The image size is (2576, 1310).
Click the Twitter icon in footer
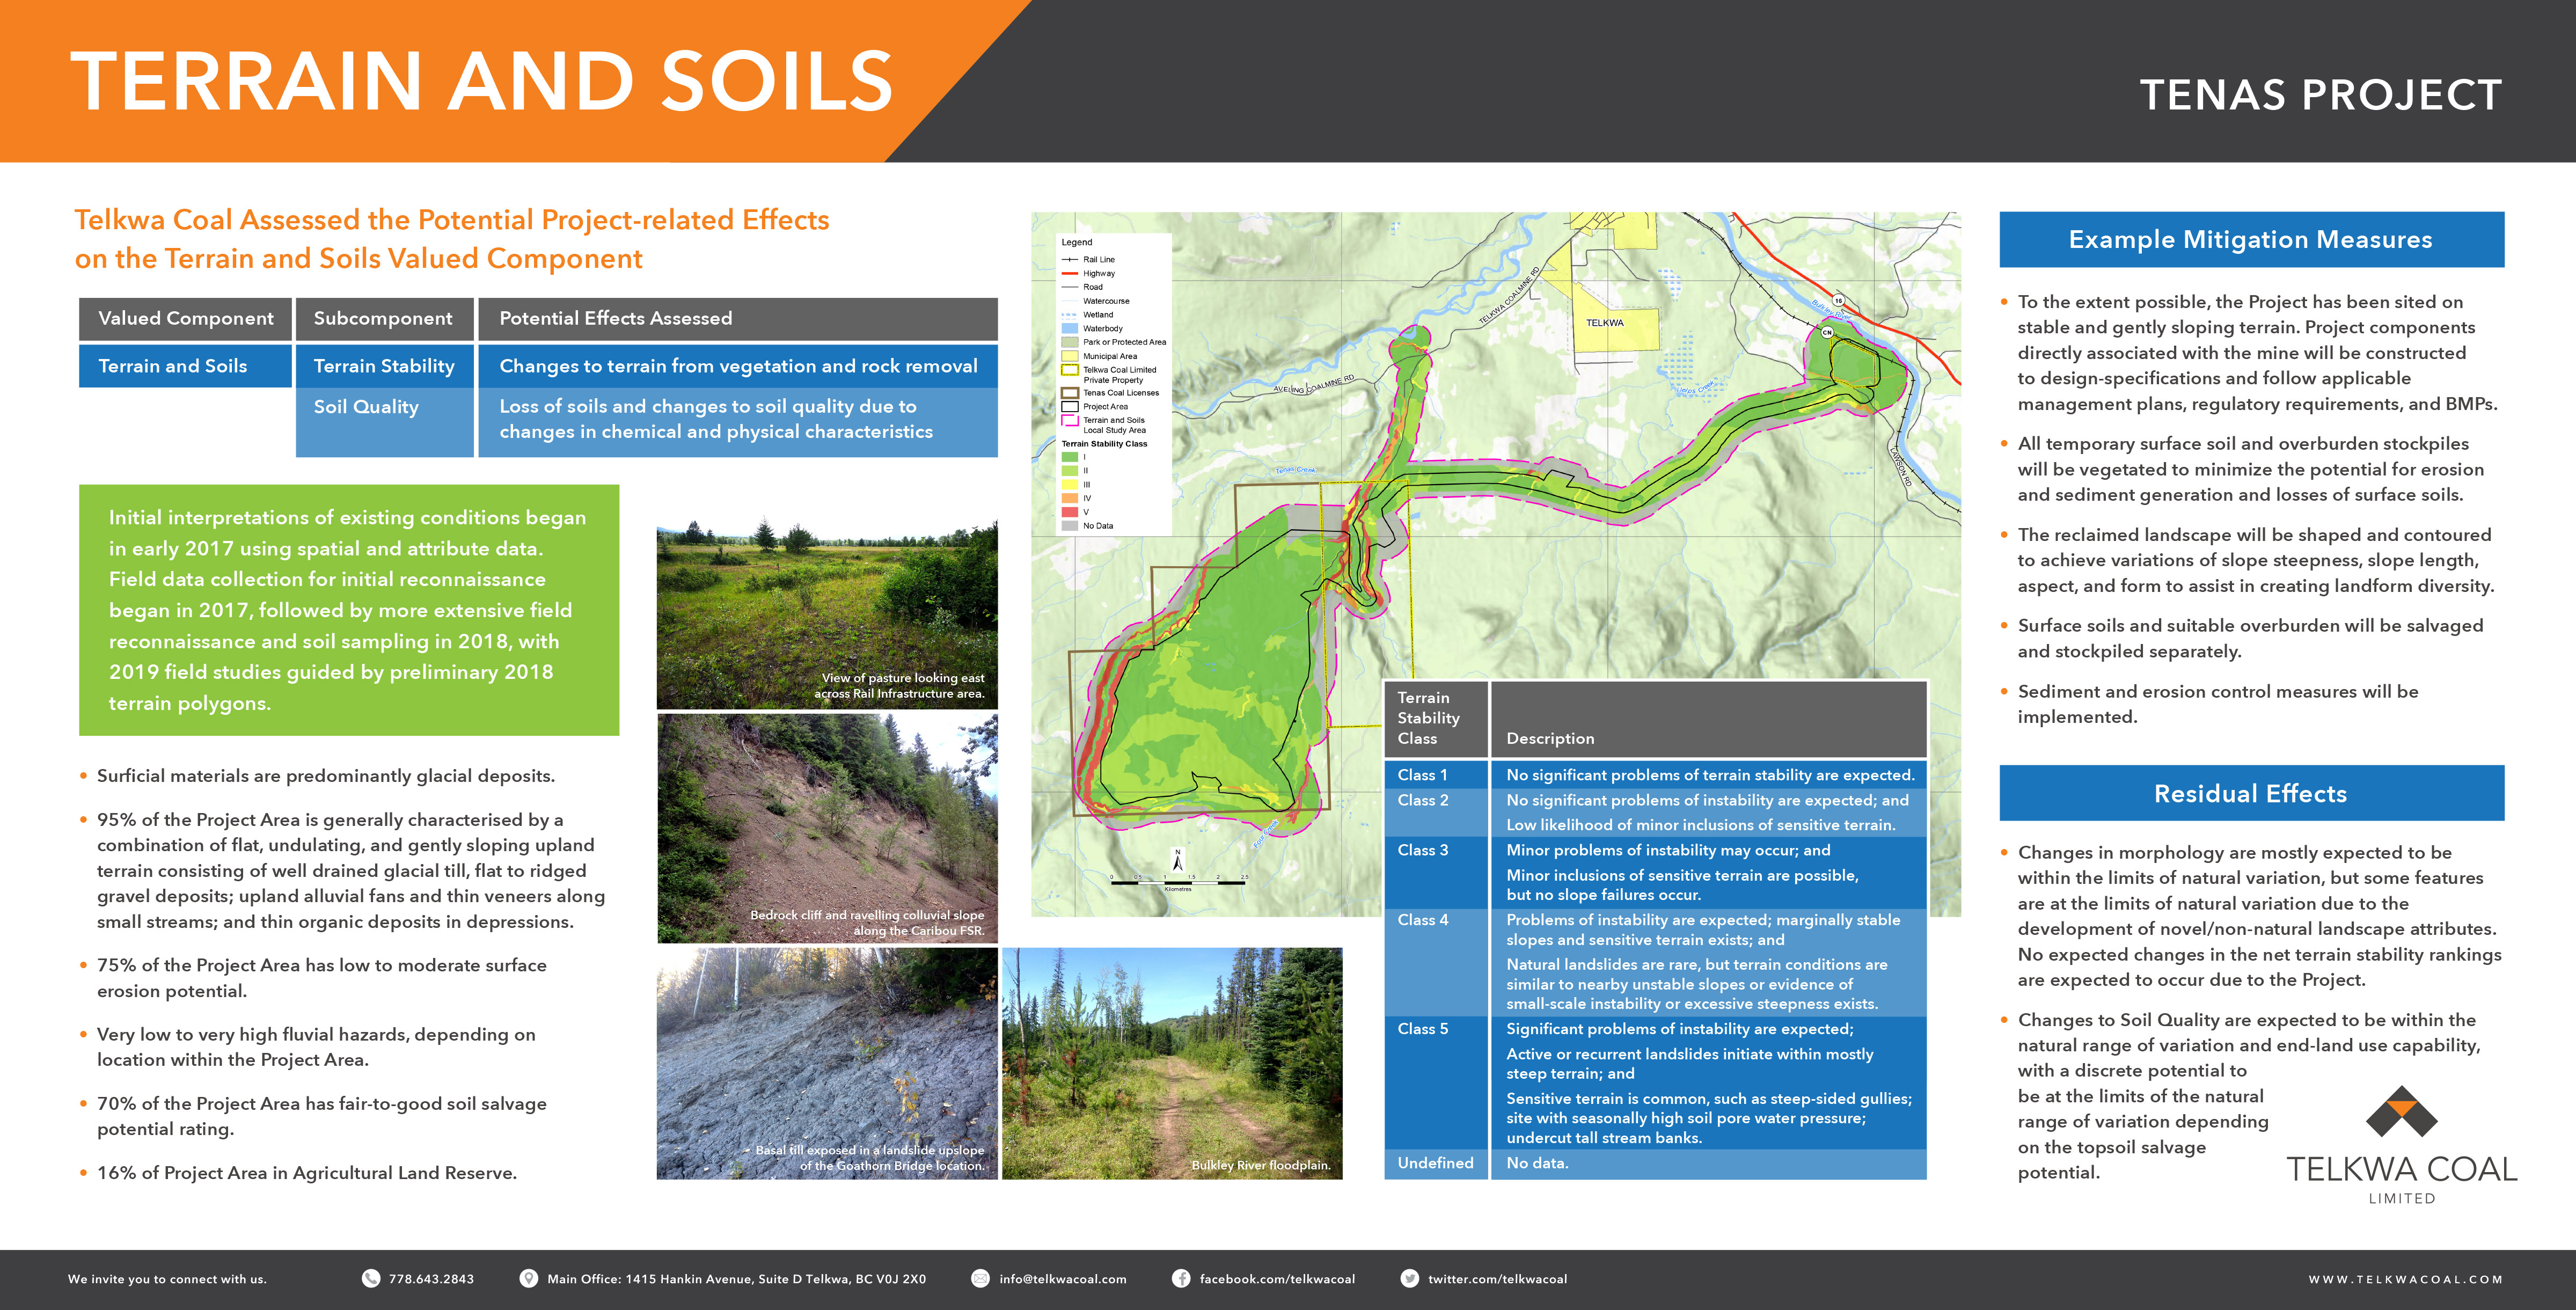pos(1409,1278)
